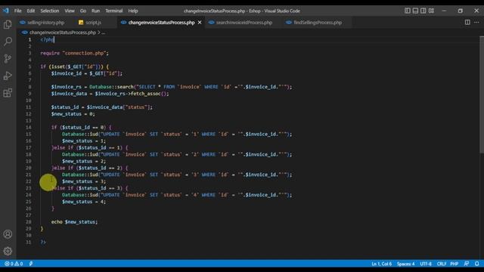Change encoding via UTF-8 indicator
484x272 pixels.
426,264
